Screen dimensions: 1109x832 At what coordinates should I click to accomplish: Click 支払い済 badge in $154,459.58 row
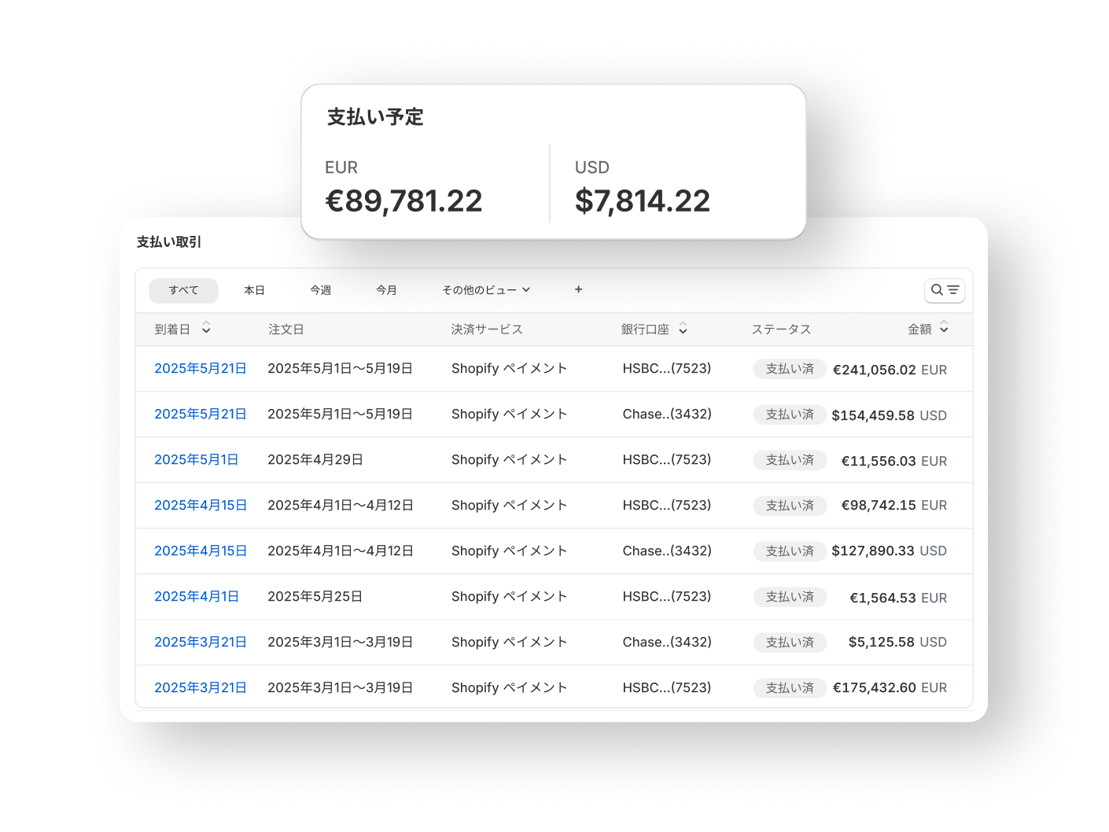790,414
